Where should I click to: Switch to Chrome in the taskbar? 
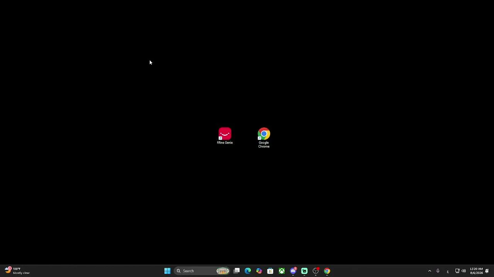327,271
